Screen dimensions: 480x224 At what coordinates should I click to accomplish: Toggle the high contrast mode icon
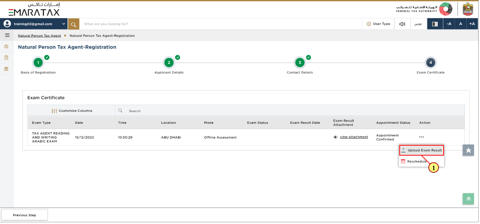pyautogui.click(x=435, y=24)
